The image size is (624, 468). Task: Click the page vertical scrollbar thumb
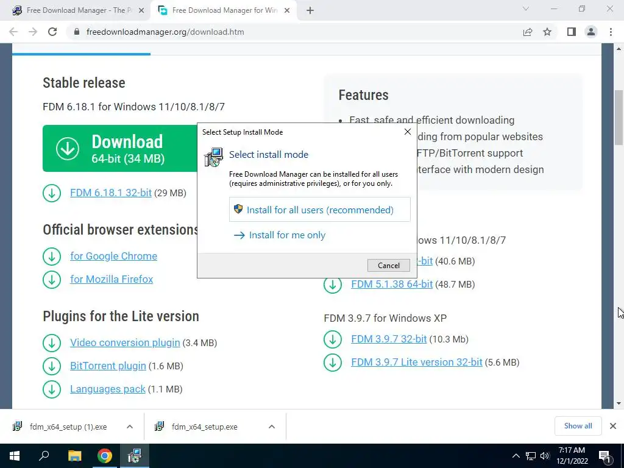[x=619, y=118]
